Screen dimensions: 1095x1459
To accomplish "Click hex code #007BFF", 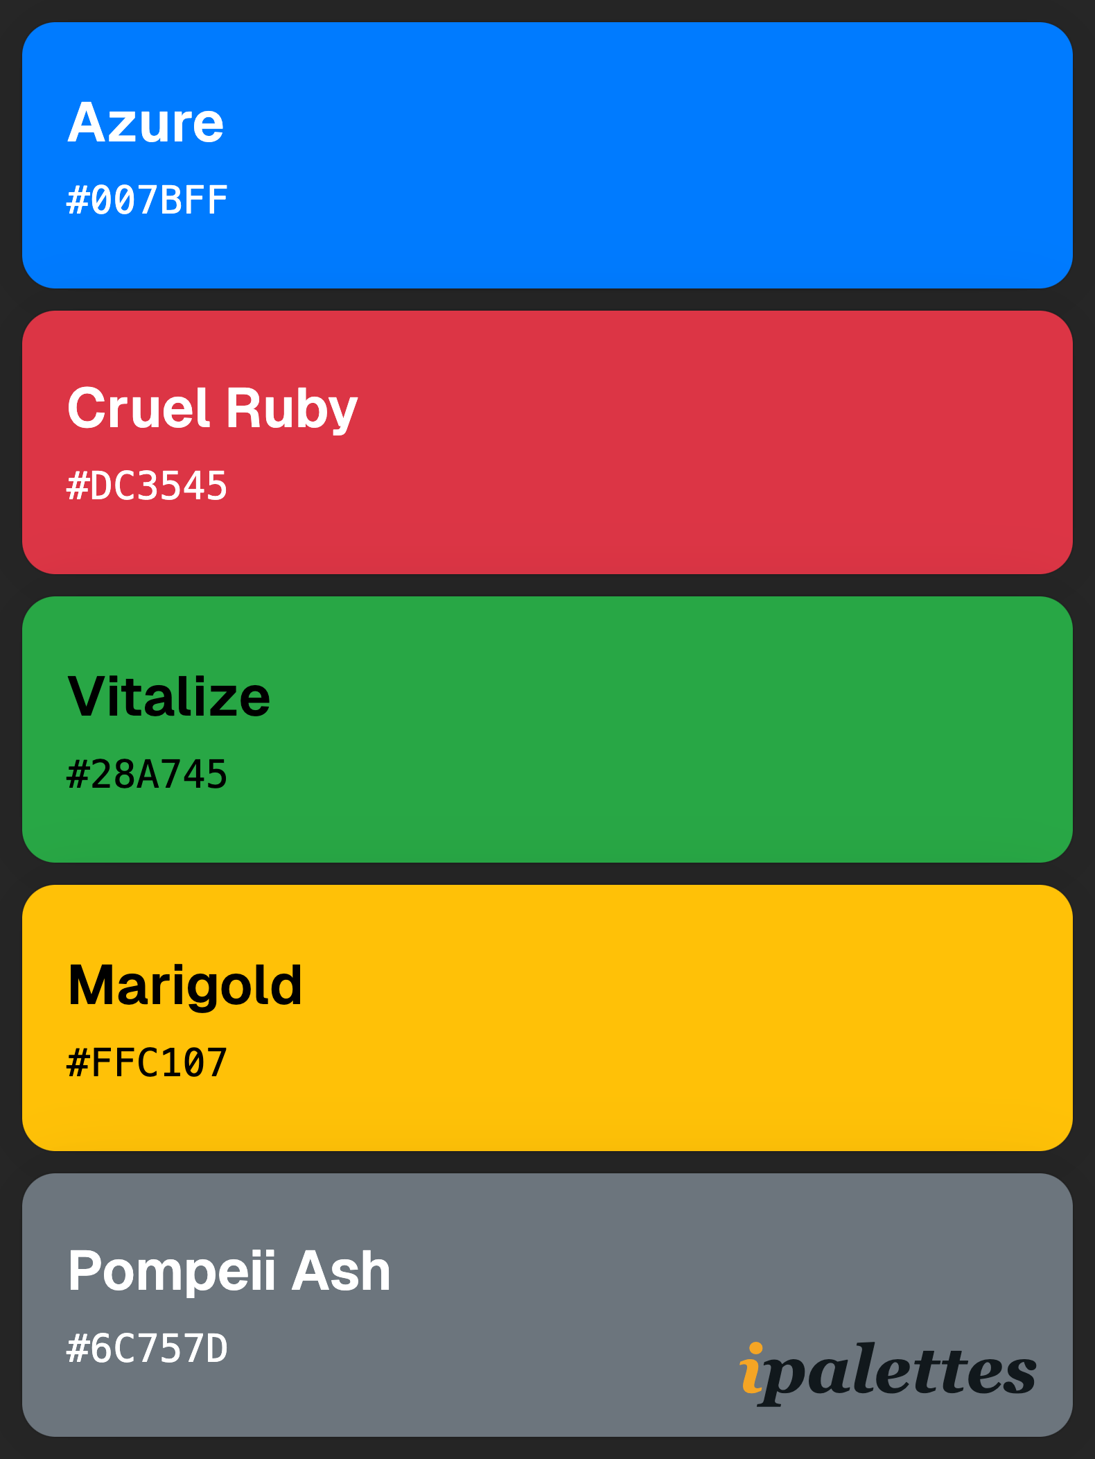I will coord(147,200).
